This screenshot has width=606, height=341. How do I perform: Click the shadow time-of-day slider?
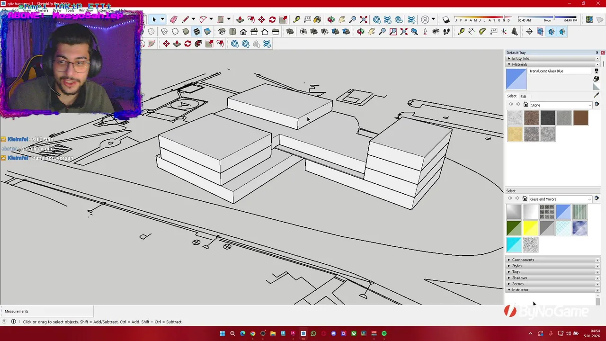pyautogui.click(x=547, y=18)
